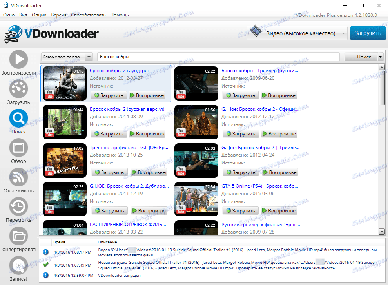Click Загрузить under the first search result
Image resolution: width=388 pixels, height=285 pixels.
(108, 95)
